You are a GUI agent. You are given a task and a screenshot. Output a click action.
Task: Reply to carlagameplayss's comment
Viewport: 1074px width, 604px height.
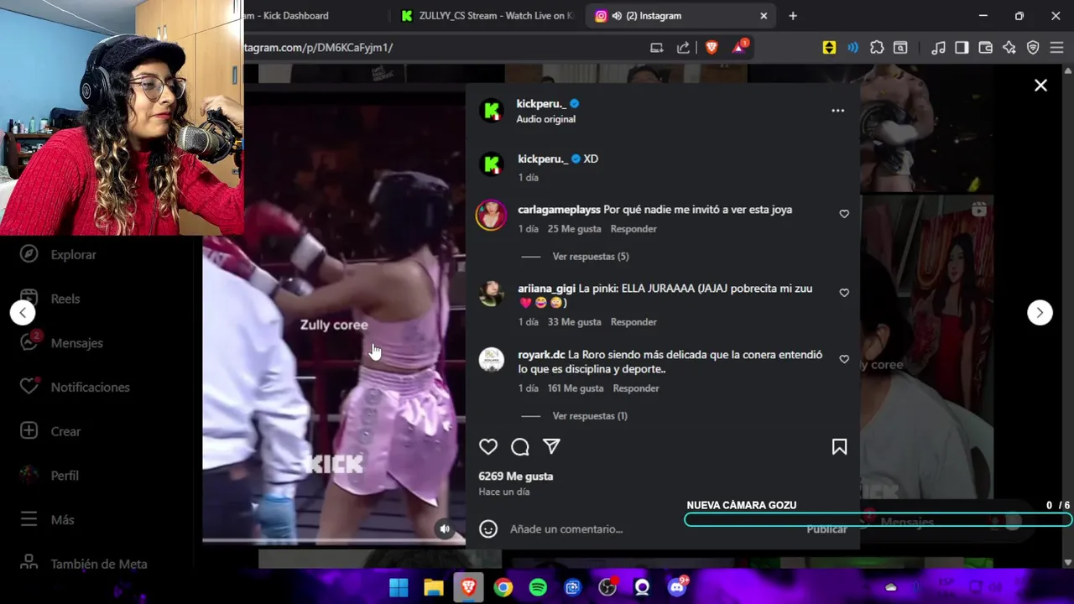(633, 229)
